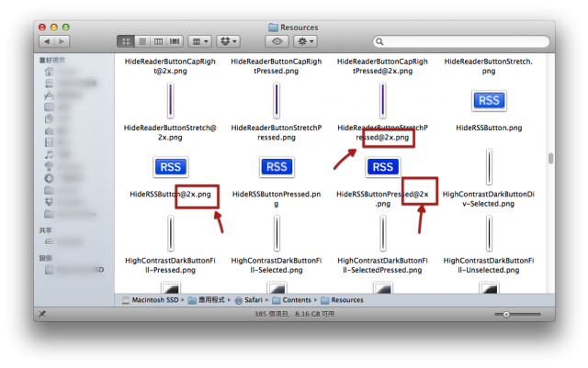
Task: Select the Downloads arrow icon in sidebar
Action: [x=49, y=178]
